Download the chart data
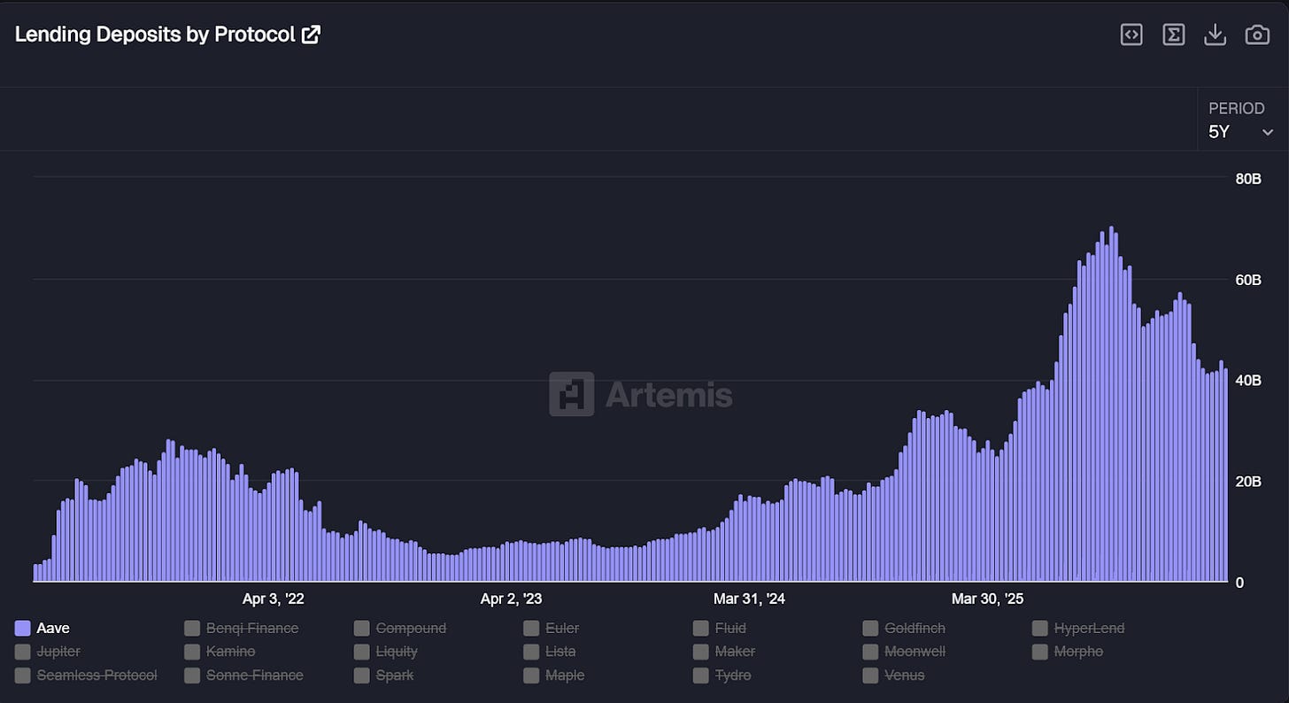 (x=1215, y=34)
